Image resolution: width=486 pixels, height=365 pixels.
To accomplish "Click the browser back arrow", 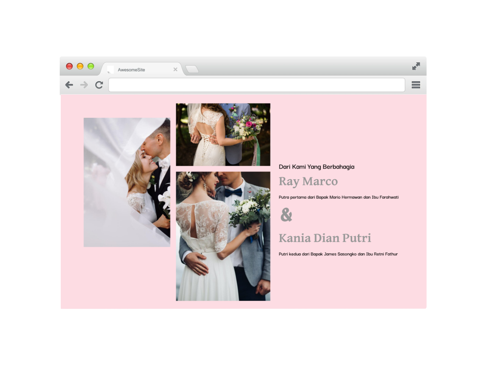I will point(69,85).
